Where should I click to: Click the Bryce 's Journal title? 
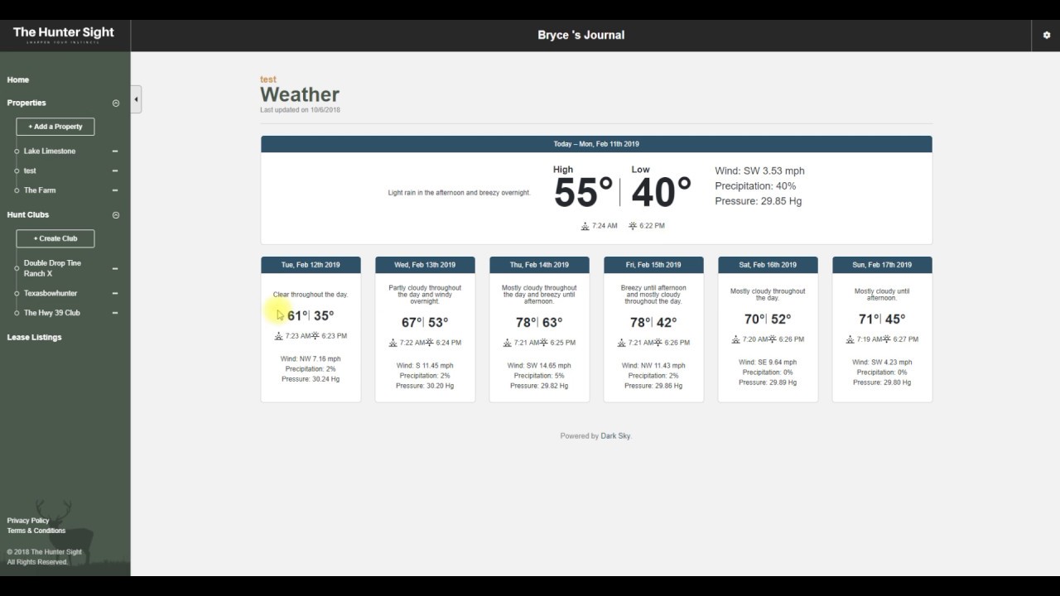581,36
